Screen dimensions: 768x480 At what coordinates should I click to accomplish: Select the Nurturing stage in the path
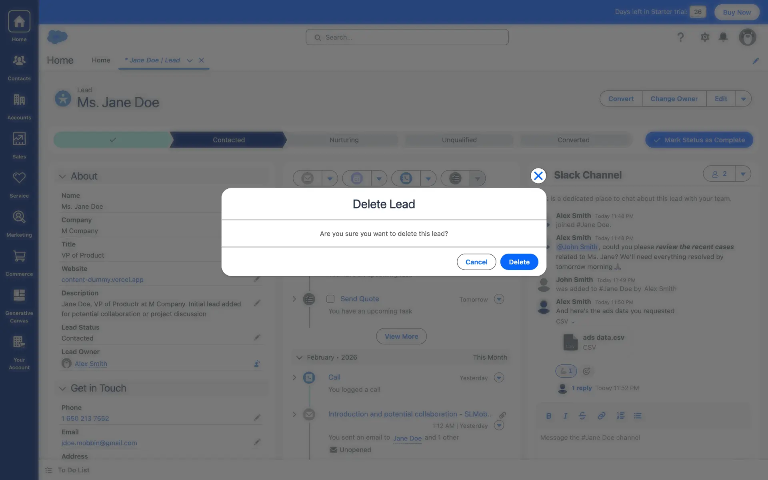(x=344, y=140)
